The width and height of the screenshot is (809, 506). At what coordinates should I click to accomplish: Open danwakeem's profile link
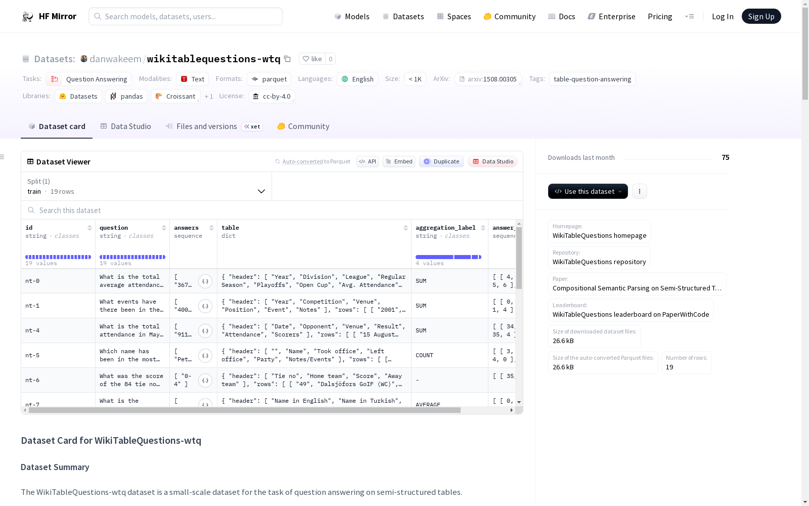click(115, 59)
